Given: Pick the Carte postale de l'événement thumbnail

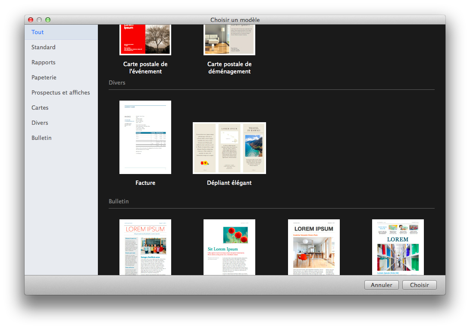Looking at the screenshot, I should point(145,40).
